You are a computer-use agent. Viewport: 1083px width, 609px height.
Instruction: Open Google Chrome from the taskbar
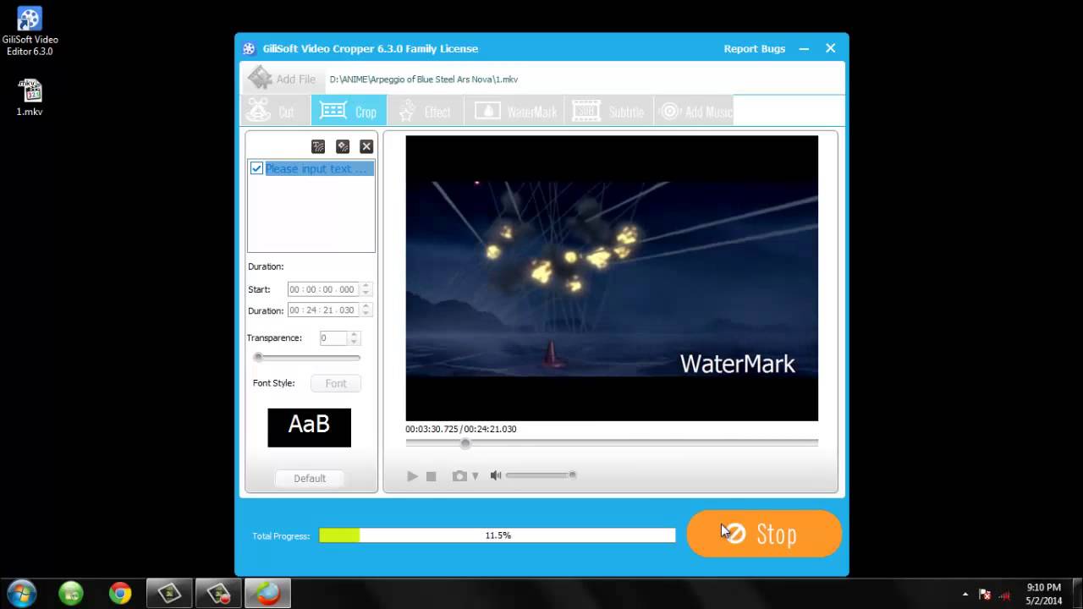(120, 594)
